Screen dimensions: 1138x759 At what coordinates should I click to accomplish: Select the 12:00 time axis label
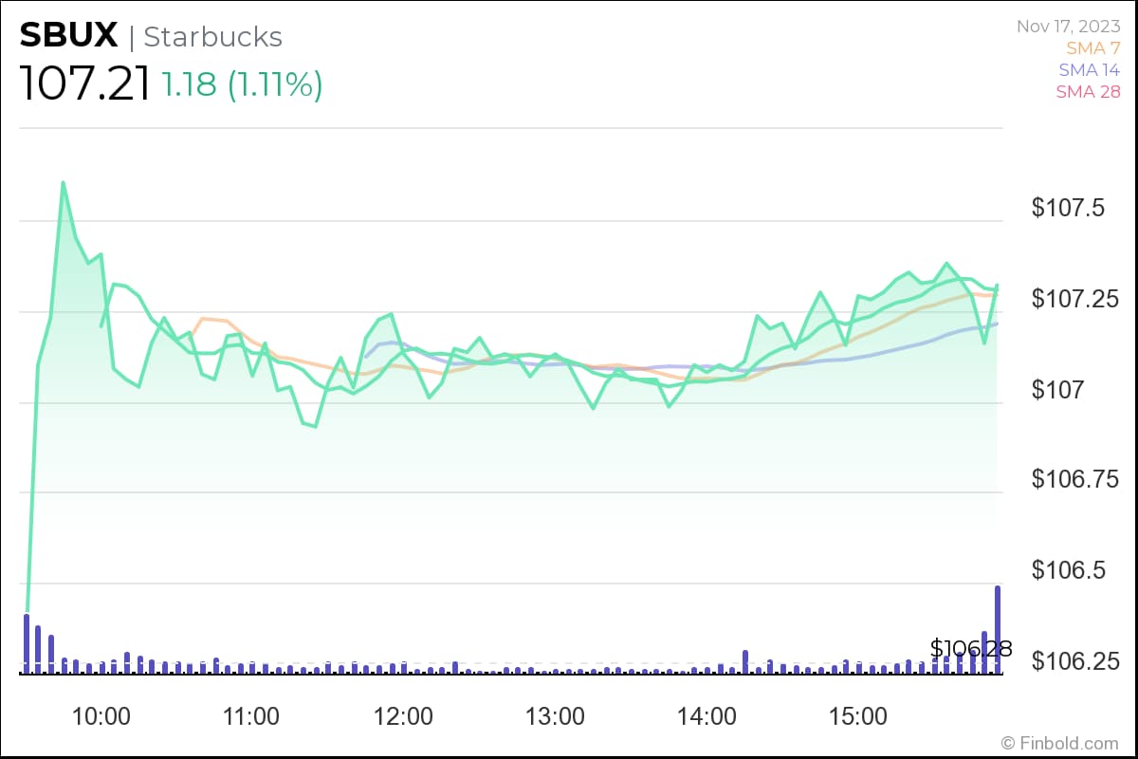404,716
